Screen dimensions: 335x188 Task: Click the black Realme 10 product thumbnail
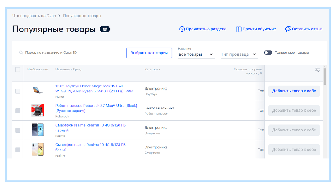tap(38, 130)
